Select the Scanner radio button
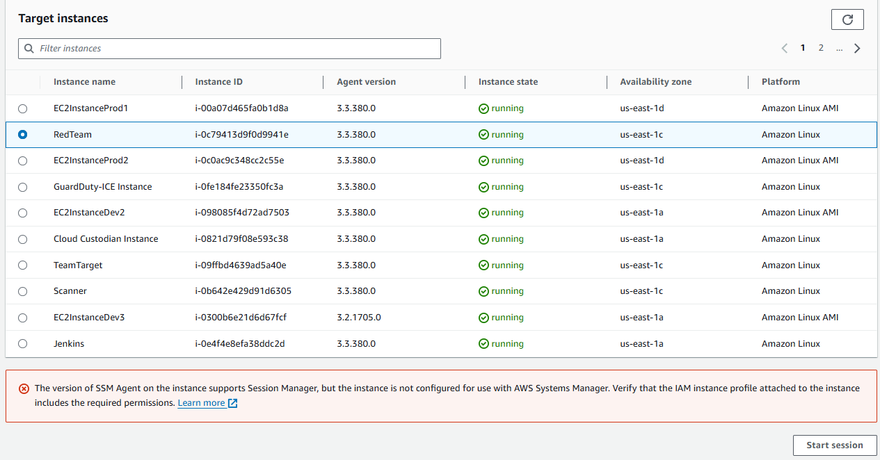This screenshot has height=460, width=880. click(23, 291)
